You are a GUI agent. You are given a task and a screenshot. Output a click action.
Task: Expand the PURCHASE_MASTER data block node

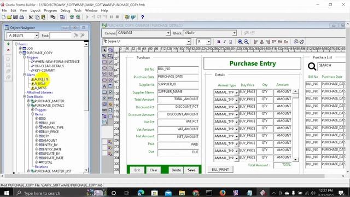point(28,101)
